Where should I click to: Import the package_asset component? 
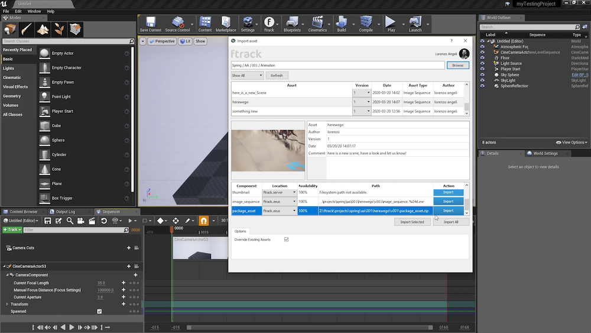[448, 211]
